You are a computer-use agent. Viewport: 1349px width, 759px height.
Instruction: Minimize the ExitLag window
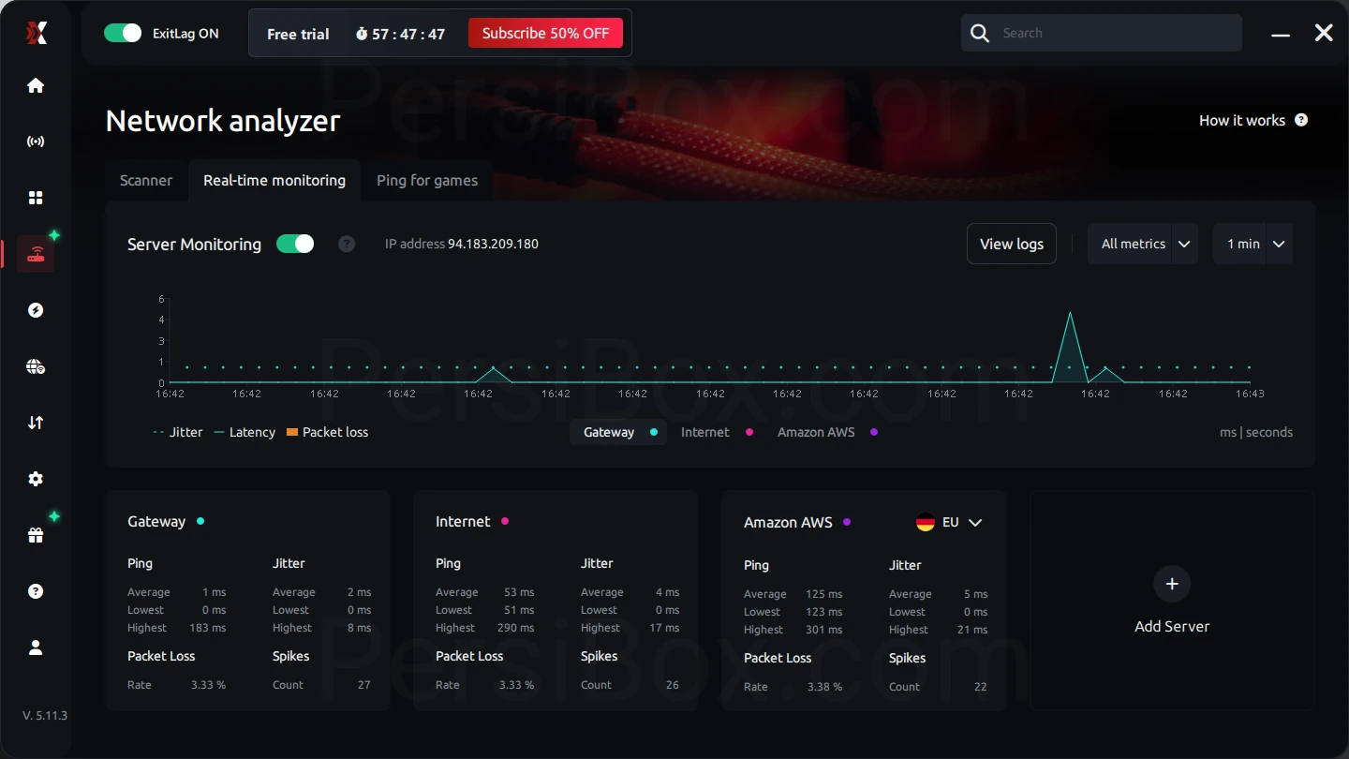1281,34
